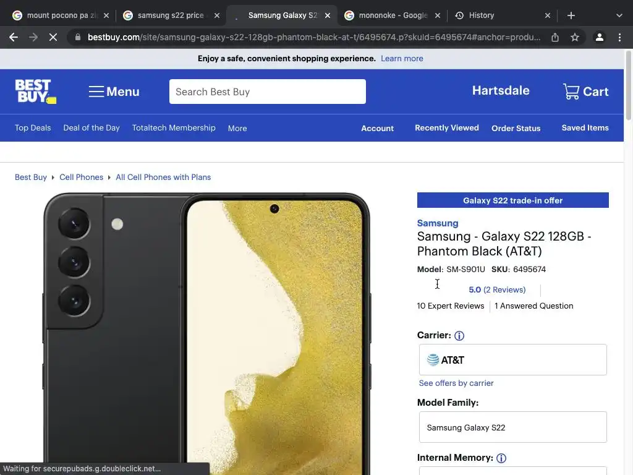Viewport: 633px width, 475px height.
Task: Click the page vertical scrollbar
Action: point(629,85)
